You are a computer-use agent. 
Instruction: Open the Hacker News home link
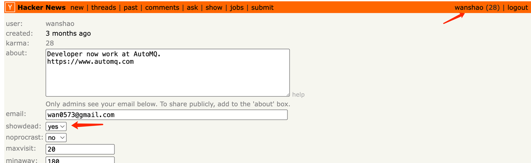pos(41,7)
